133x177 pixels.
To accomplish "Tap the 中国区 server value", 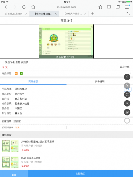I will pos(18,109).
